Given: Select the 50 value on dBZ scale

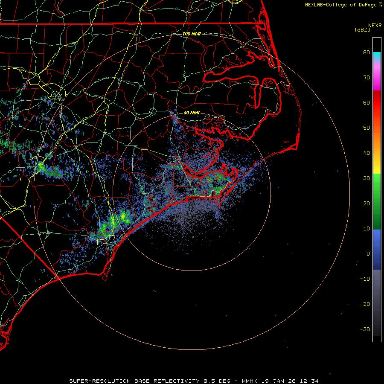Looking at the screenshot, I should tap(367, 128).
